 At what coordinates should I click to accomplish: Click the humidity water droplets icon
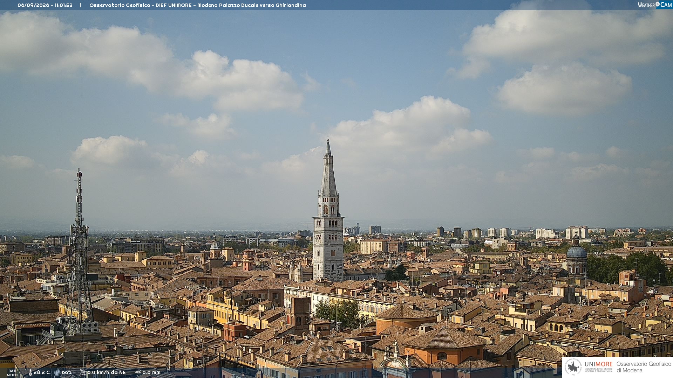click(x=57, y=373)
